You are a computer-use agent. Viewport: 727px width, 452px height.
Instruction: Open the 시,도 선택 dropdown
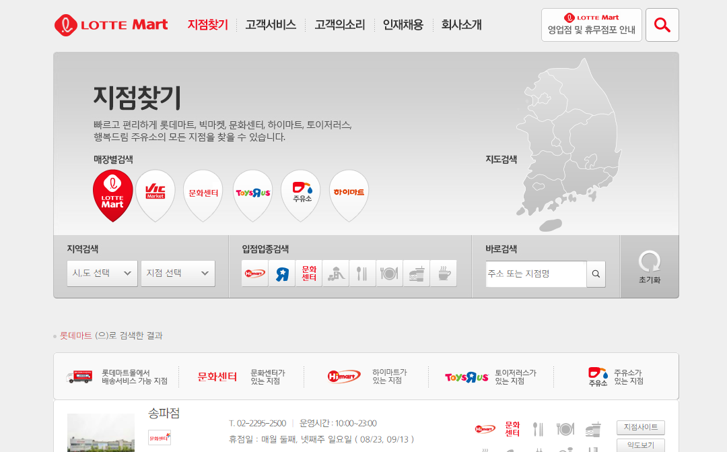(x=102, y=273)
